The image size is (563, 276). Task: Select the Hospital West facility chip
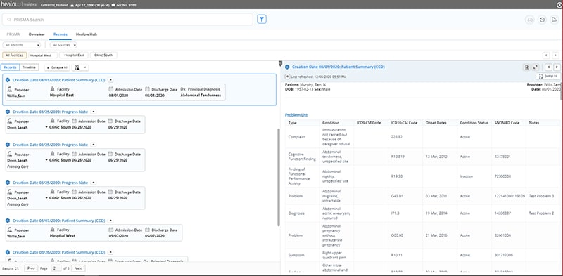coord(43,55)
